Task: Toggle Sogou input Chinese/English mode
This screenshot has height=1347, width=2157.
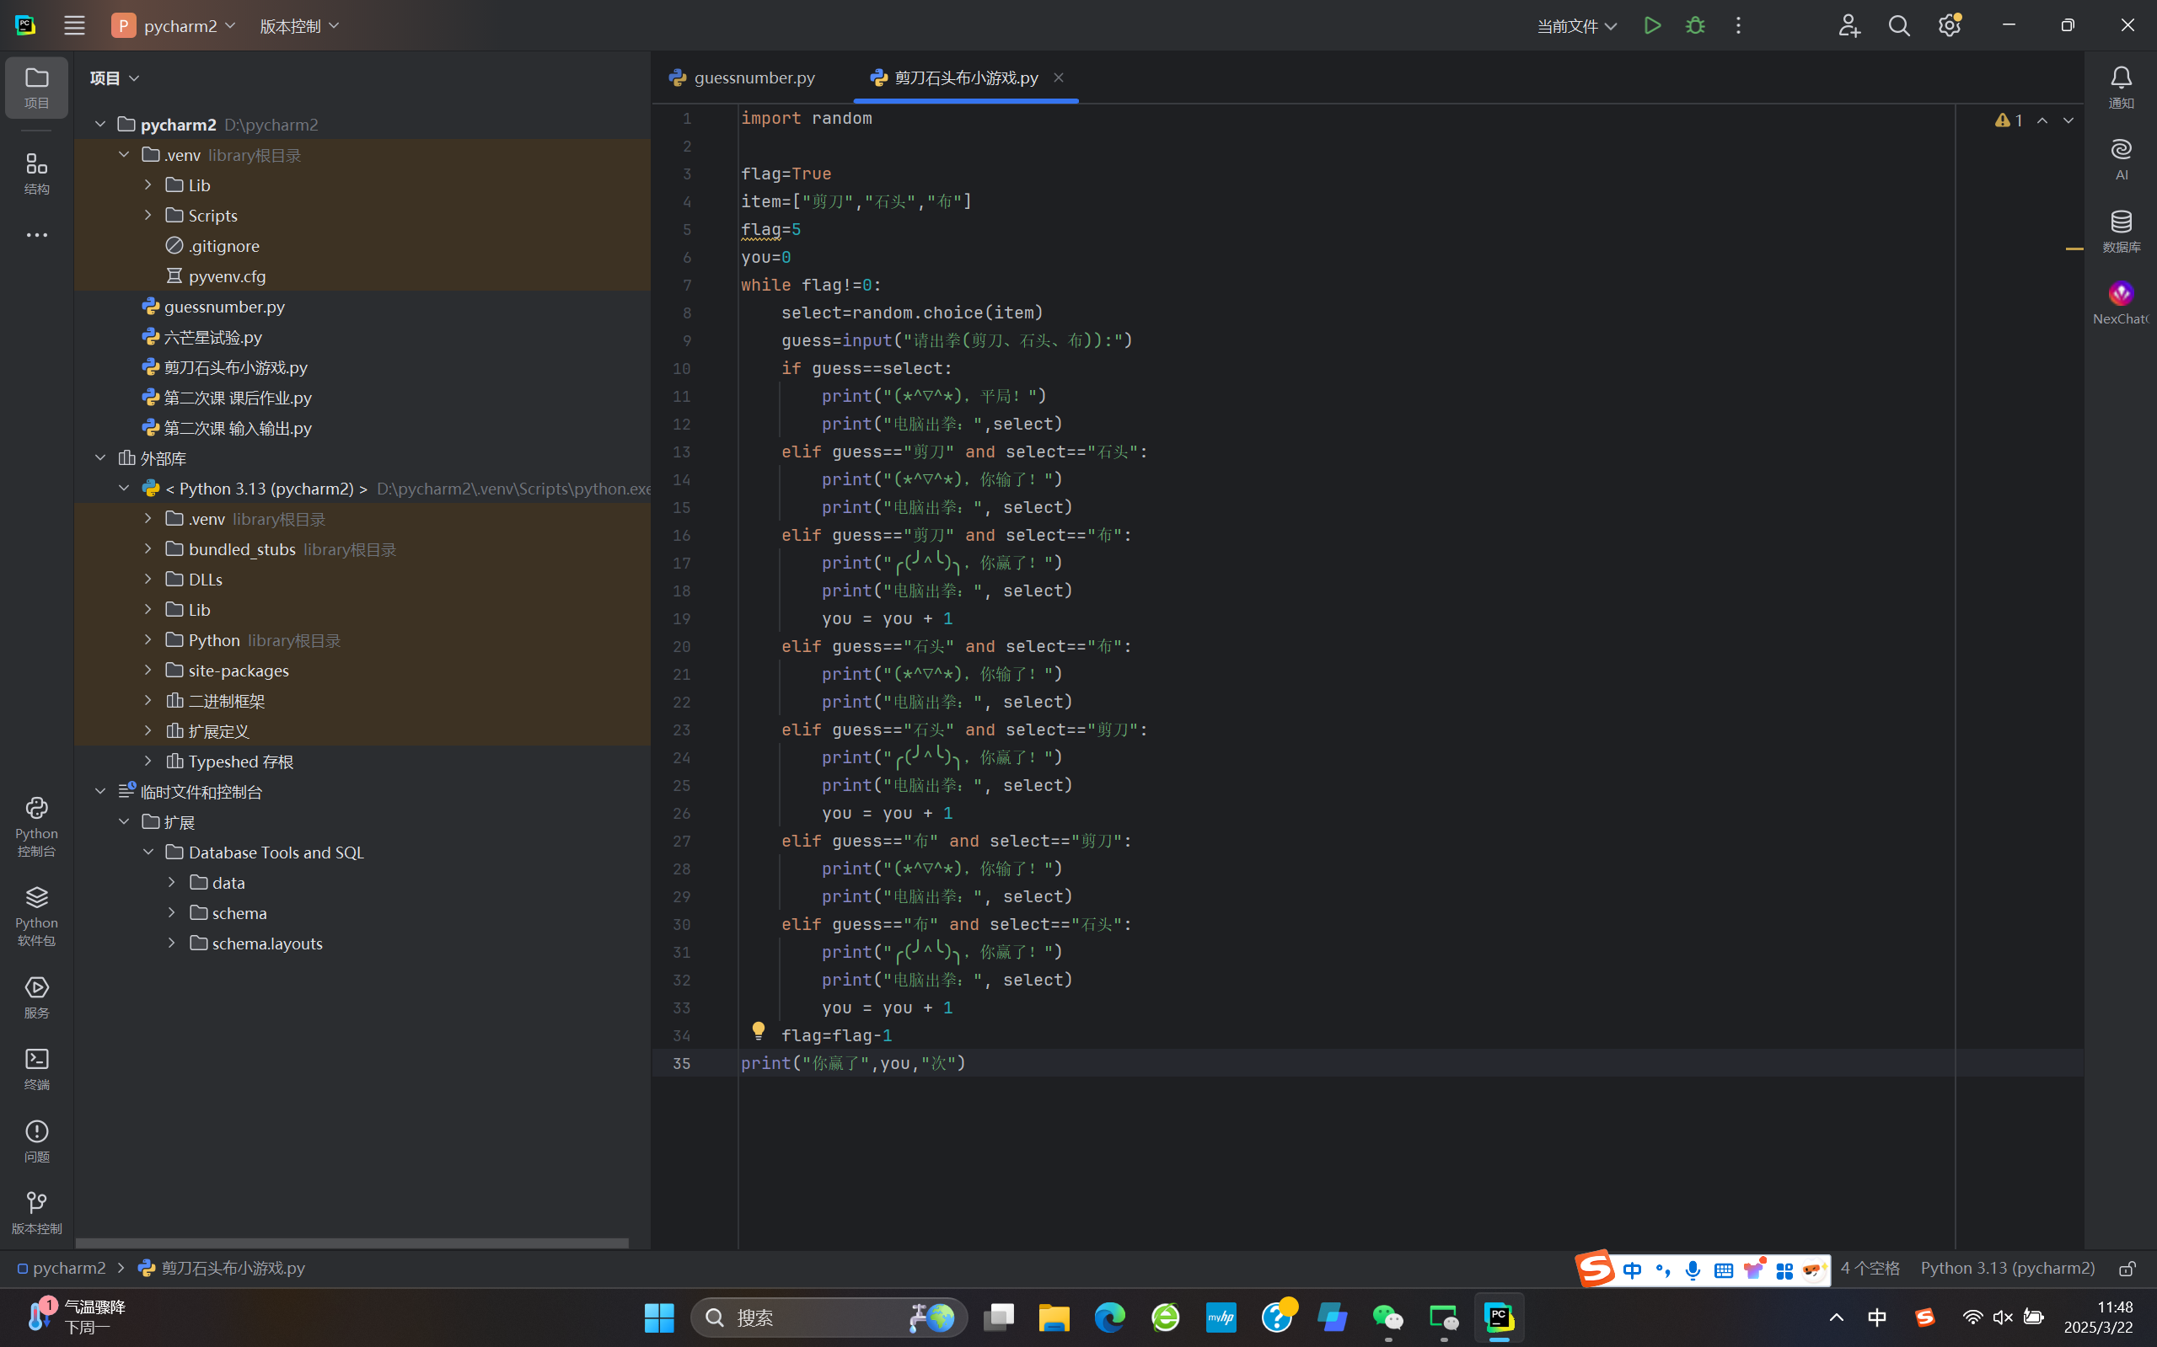Action: click(1632, 1269)
